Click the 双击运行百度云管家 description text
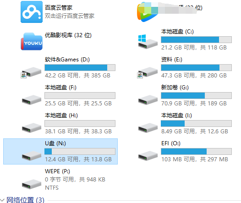 point(70,16)
